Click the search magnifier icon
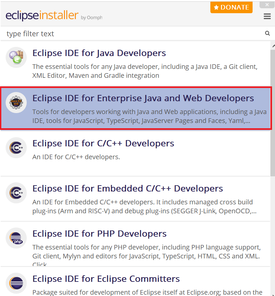The height and width of the screenshot is (296, 275). (267, 33)
